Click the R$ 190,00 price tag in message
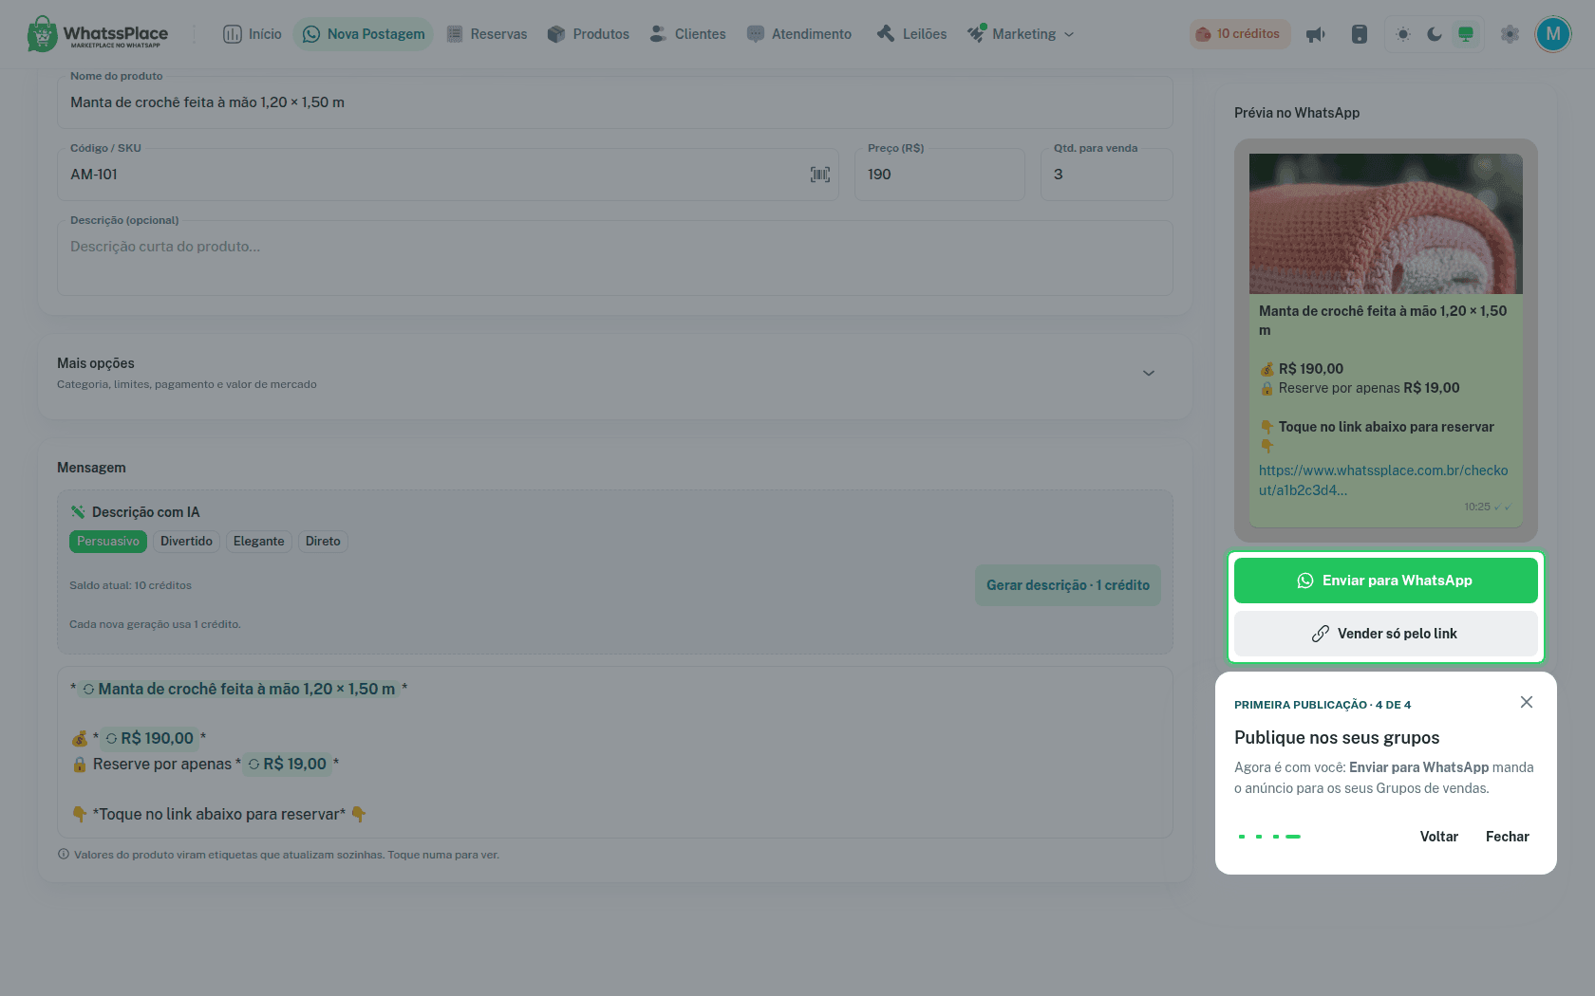This screenshot has height=996, width=1595. (x=150, y=739)
